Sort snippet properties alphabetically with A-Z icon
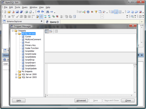This screenshot has height=109, width=146. click(51, 31)
